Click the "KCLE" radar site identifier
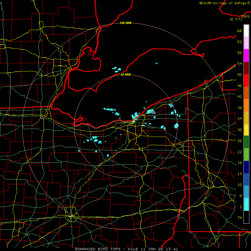Image resolution: width=251 pixels, height=251 pixels. pyautogui.click(x=133, y=249)
